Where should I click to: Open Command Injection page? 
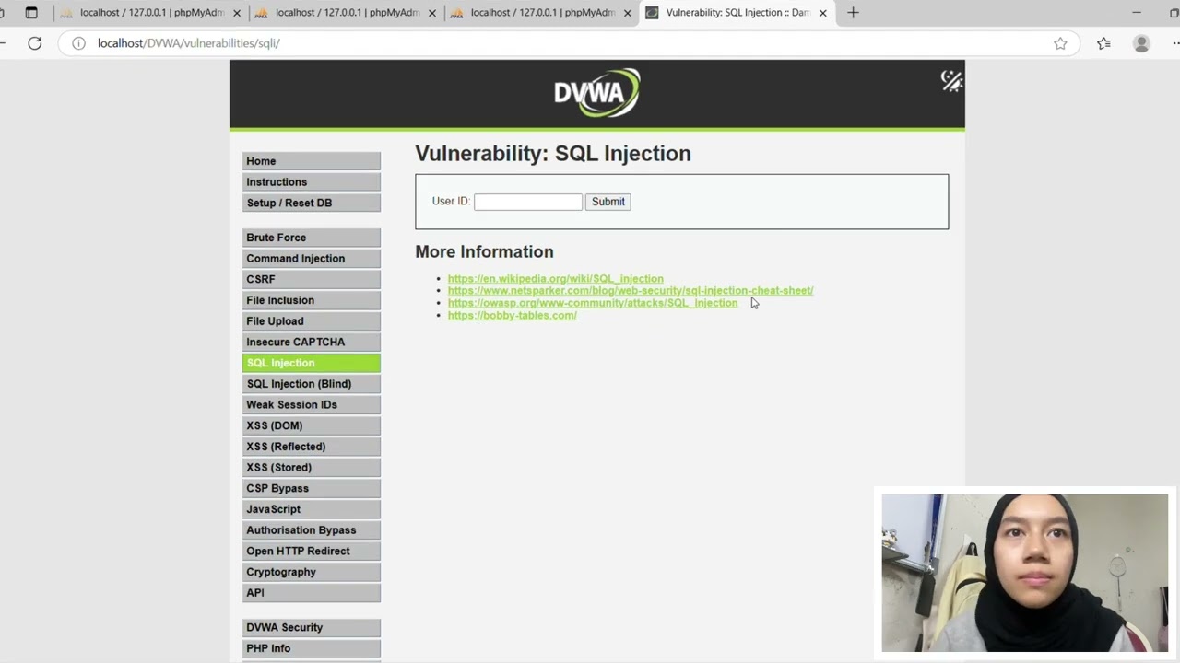coord(312,259)
